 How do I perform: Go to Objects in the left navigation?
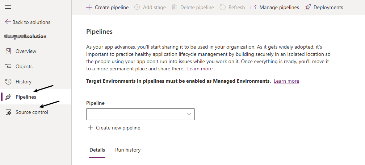pos(24,66)
